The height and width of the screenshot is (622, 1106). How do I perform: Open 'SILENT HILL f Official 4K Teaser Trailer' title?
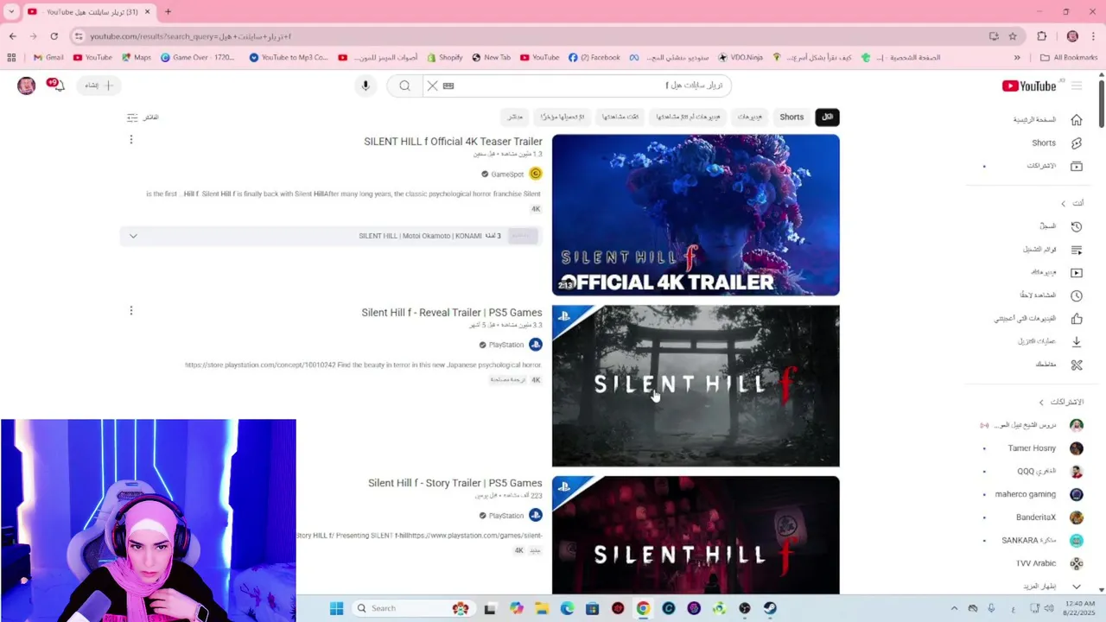[x=453, y=142]
